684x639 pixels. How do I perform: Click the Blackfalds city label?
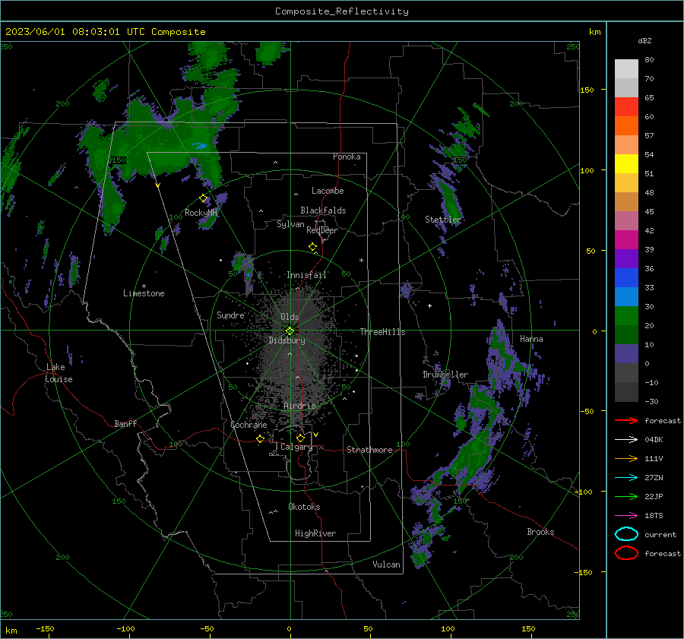pyautogui.click(x=323, y=210)
